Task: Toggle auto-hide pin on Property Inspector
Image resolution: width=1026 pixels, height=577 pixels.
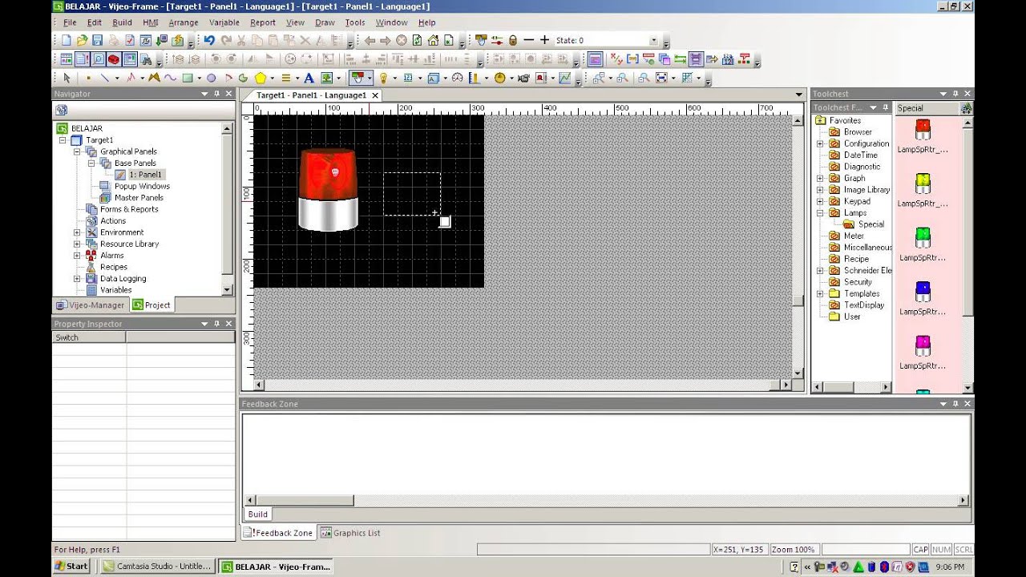Action: click(216, 324)
